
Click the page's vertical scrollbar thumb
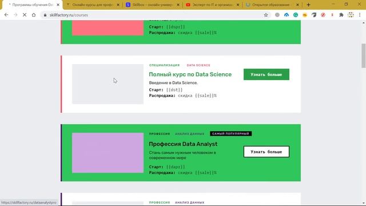tap(364, 56)
